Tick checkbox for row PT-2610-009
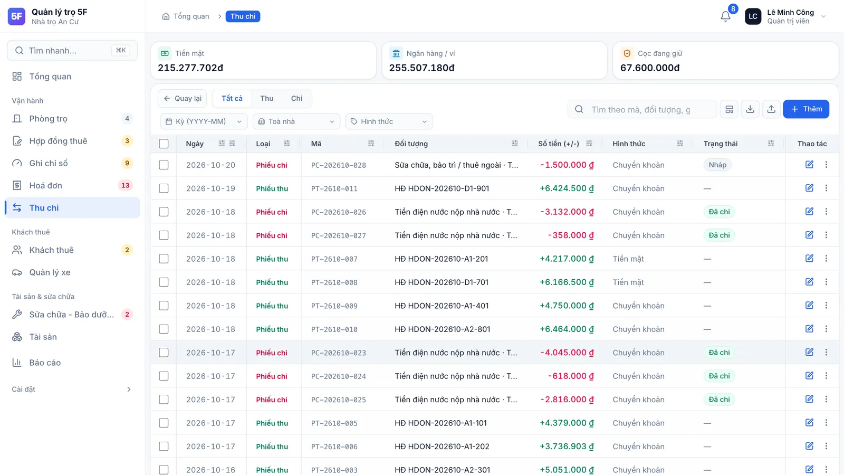Image resolution: width=844 pixels, height=475 pixels. [164, 306]
